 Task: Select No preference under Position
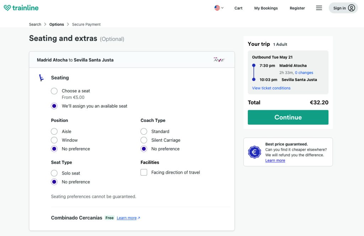tap(54, 149)
